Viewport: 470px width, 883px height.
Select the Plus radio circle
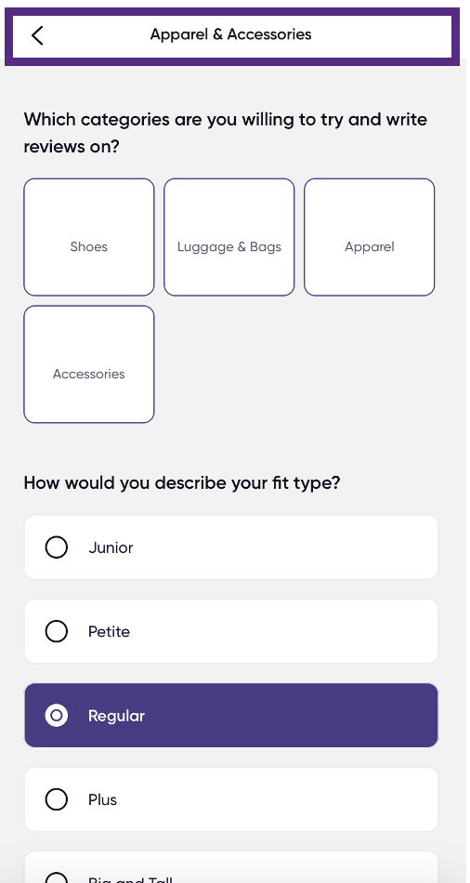[57, 799]
